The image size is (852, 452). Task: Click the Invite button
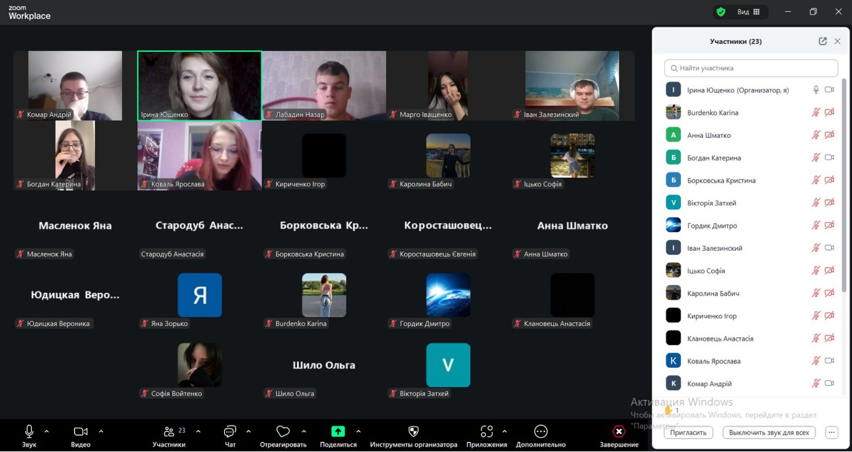(688, 433)
